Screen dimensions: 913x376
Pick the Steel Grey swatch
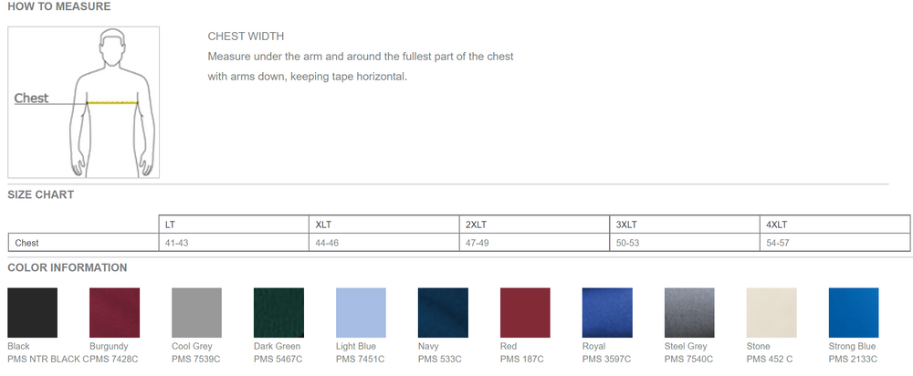(689, 313)
